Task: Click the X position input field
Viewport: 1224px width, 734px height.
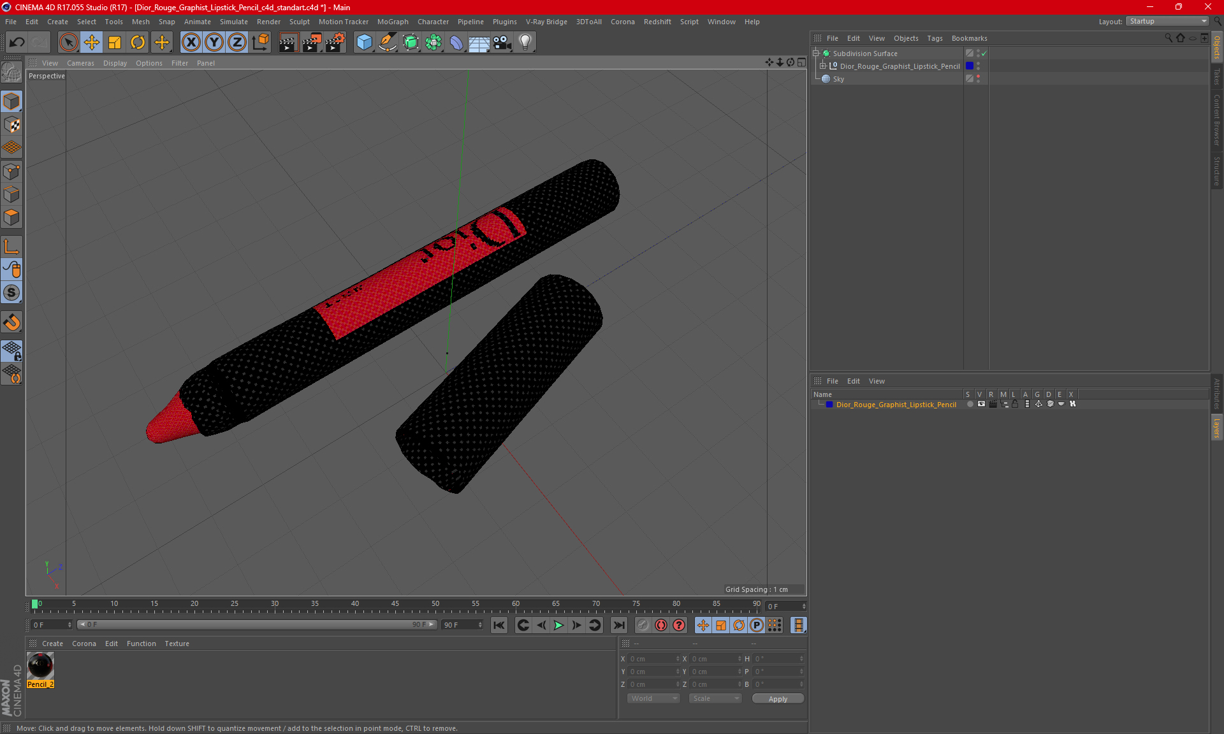Action: click(x=654, y=659)
